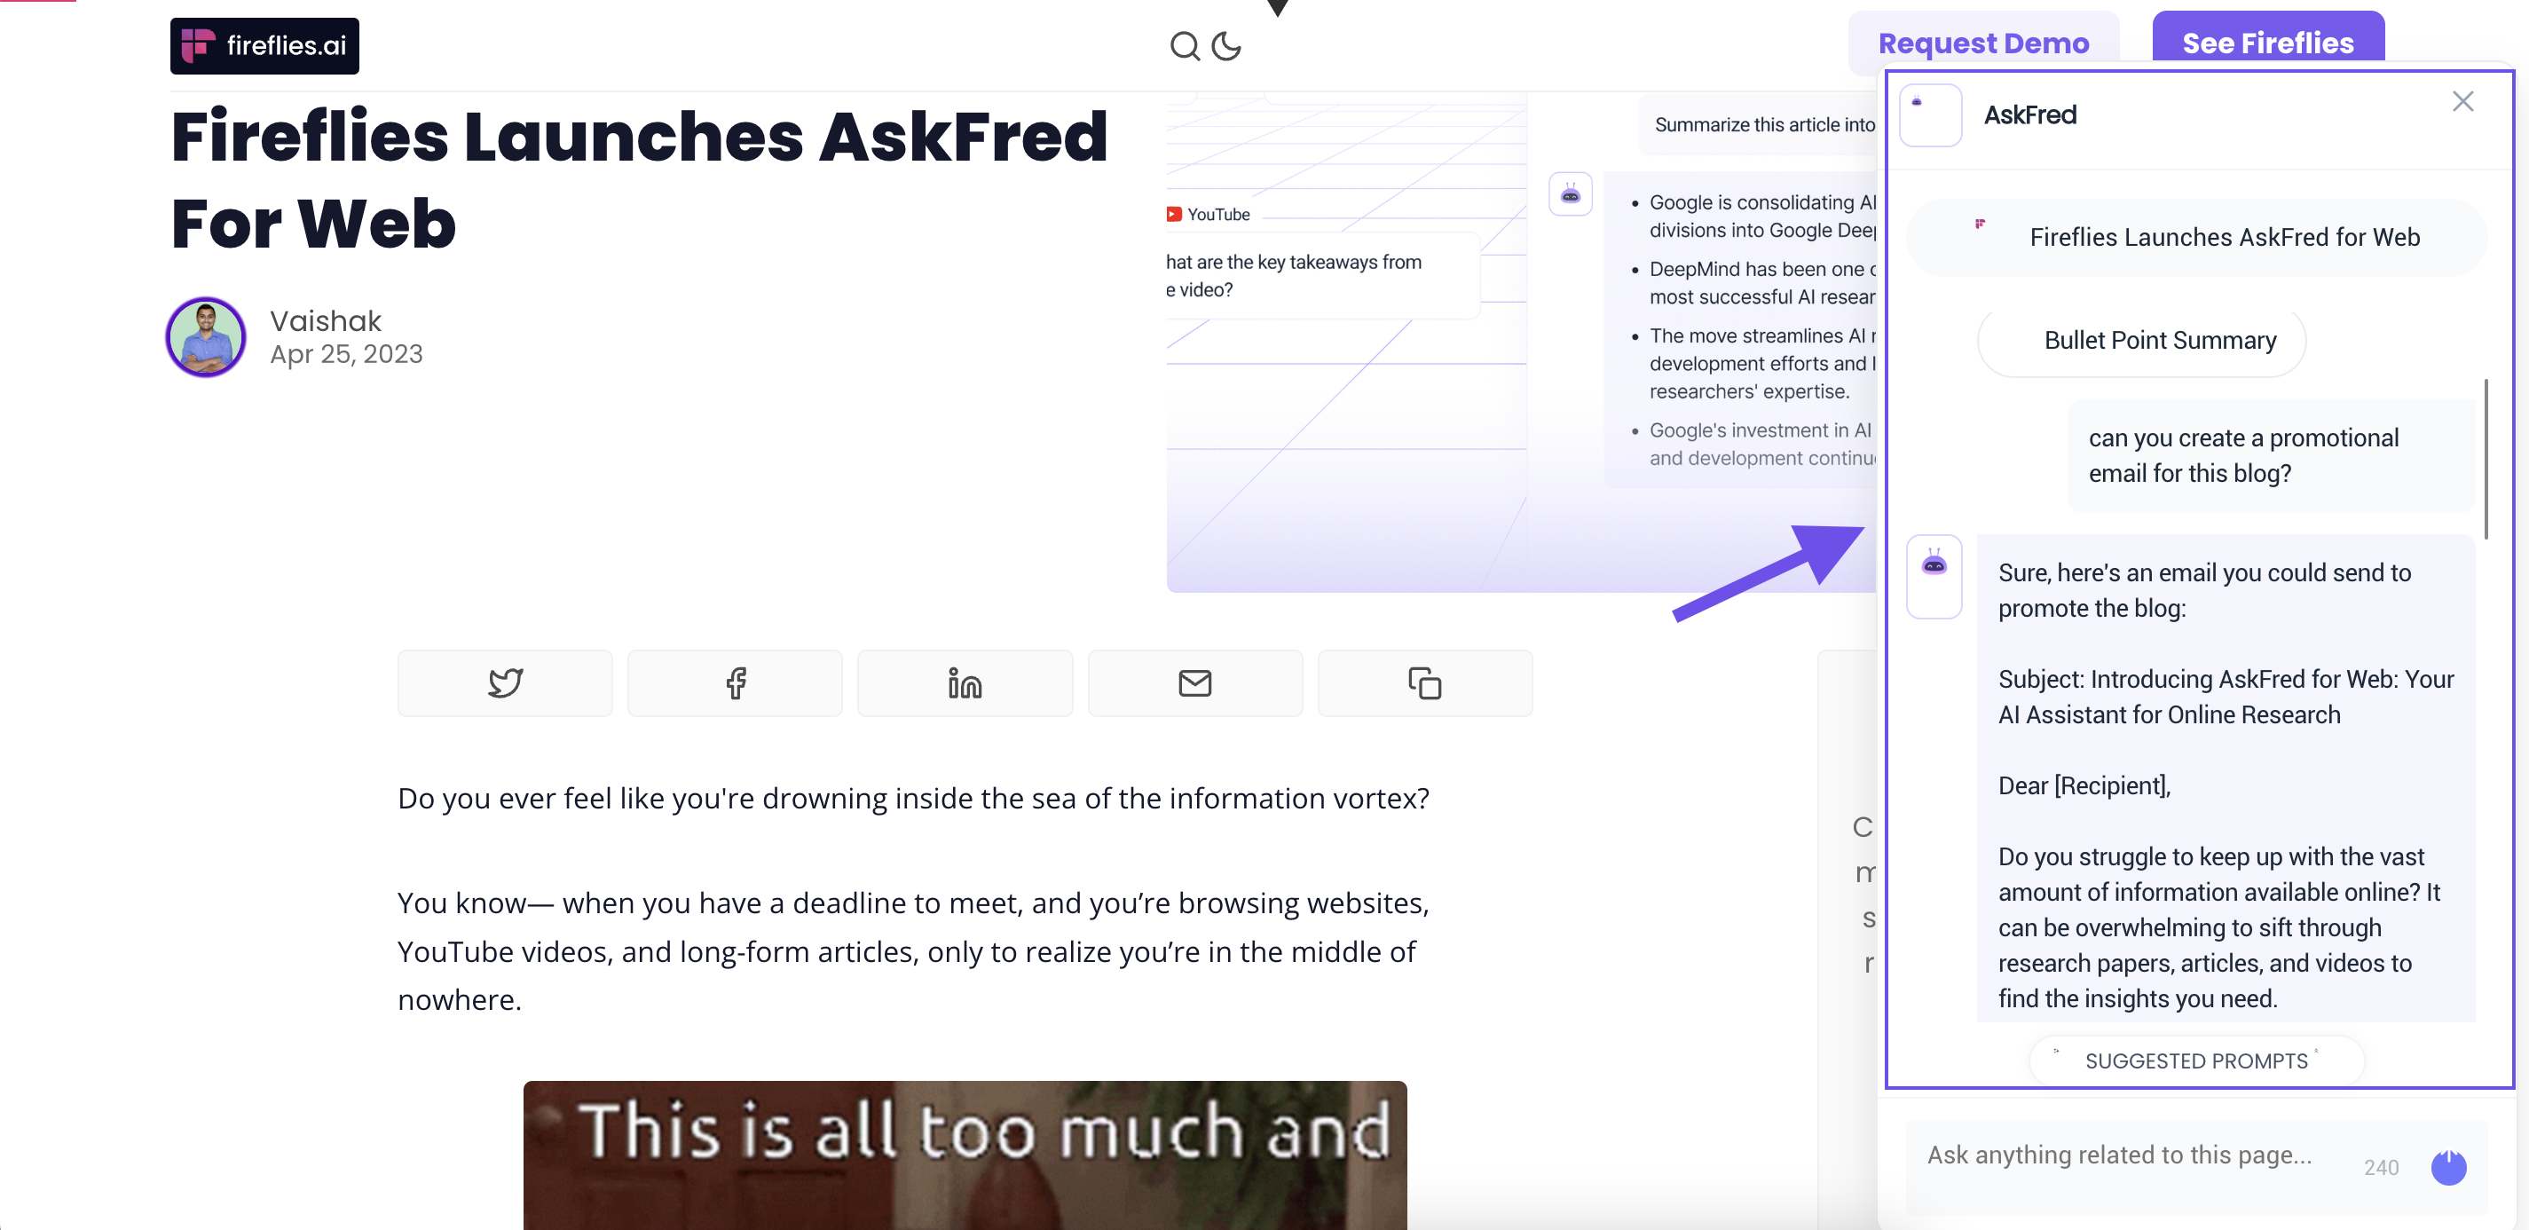Click the Facebook share icon

click(736, 681)
